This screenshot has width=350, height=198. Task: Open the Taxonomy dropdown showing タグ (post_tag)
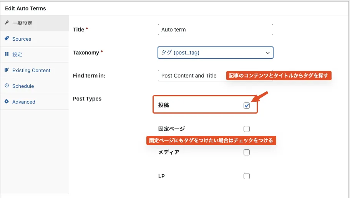pos(216,53)
